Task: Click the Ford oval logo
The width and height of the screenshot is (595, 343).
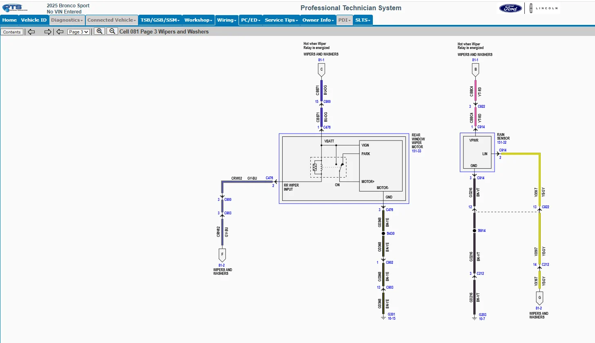Action: tap(510, 8)
